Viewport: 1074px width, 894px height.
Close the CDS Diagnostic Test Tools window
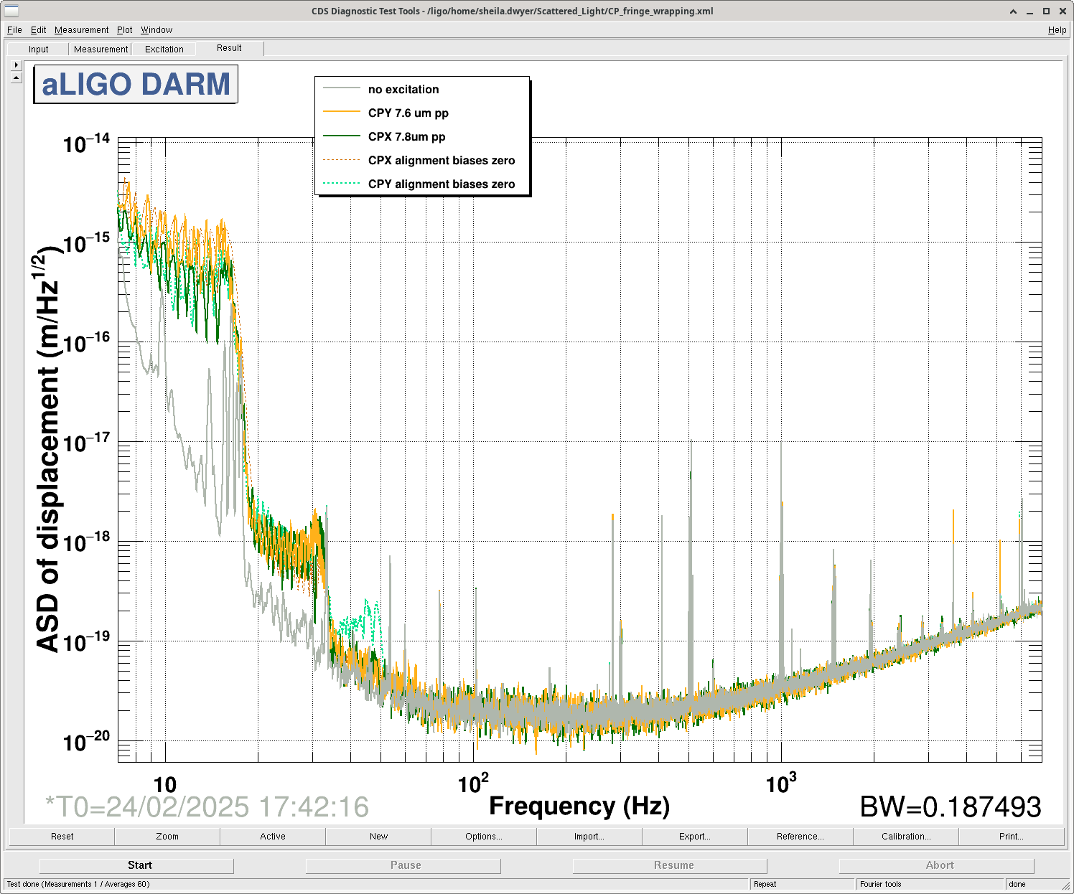click(x=1063, y=11)
